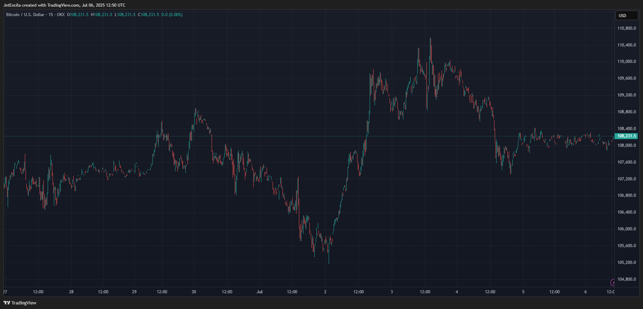Click the date label 28 on time axis
Viewport: 643px width, 309px height.
71,292
